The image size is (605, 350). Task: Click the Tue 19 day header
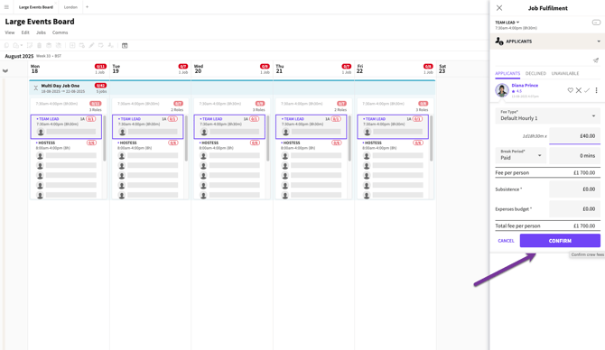coord(116,69)
